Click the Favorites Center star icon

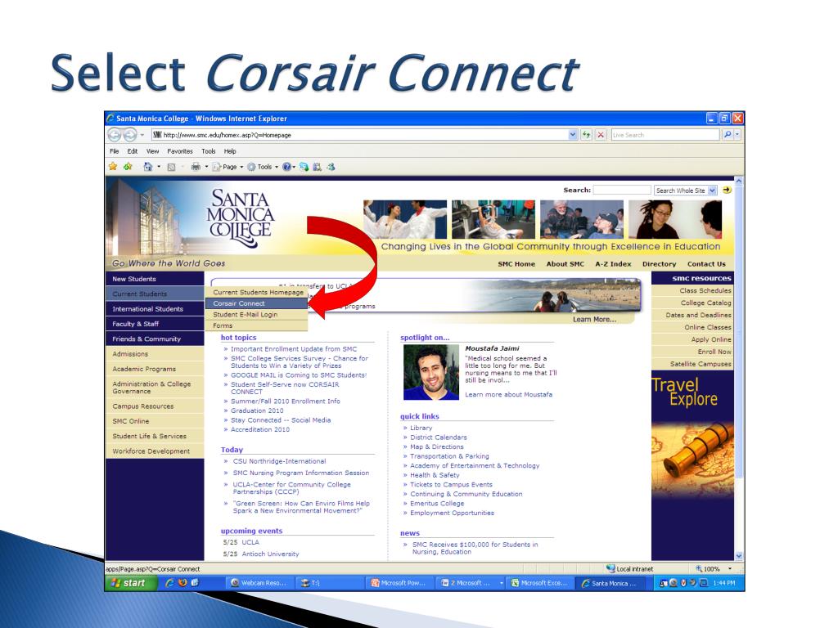point(113,167)
